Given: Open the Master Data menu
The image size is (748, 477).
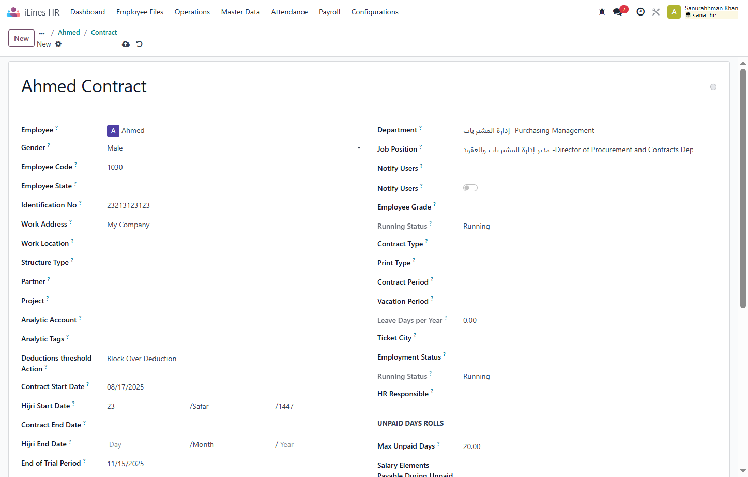Looking at the screenshot, I should click(240, 12).
